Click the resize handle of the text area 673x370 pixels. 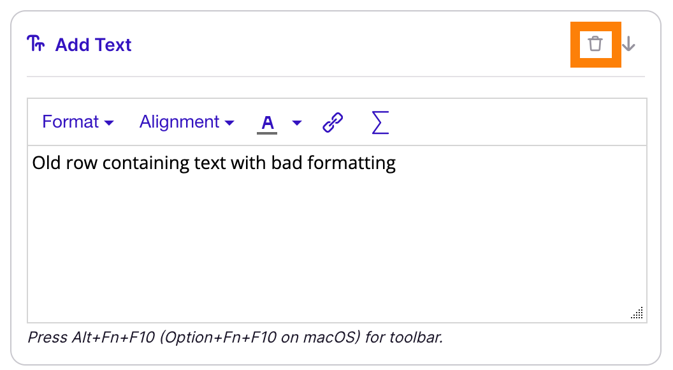636,313
